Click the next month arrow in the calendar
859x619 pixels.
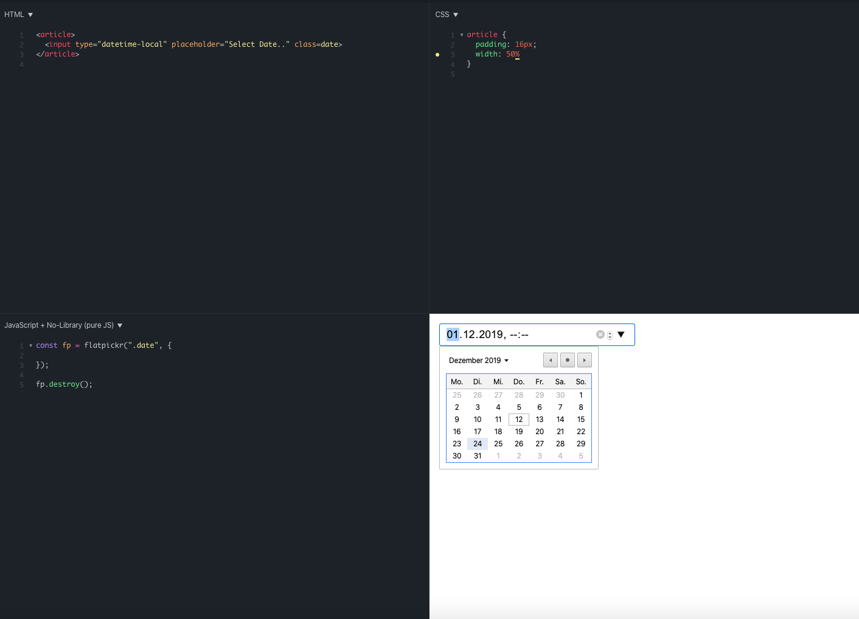click(x=584, y=360)
